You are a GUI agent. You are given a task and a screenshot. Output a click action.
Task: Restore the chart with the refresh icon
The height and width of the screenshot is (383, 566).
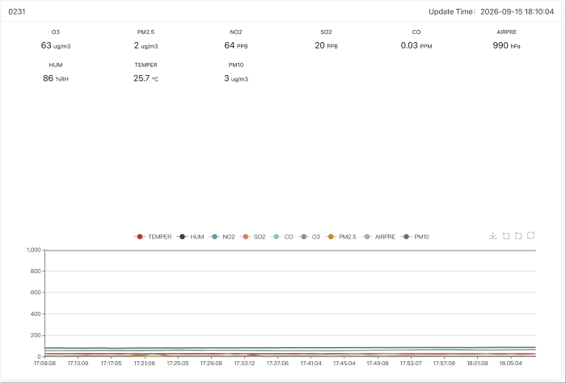[x=530, y=236]
